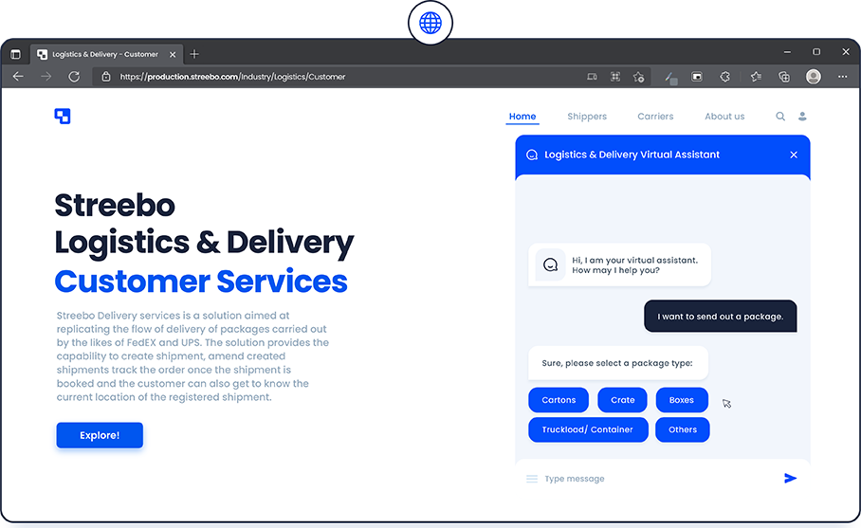Viewport: 861px width, 528px height.
Task: Click the globe icon above the browser
Action: click(x=430, y=23)
